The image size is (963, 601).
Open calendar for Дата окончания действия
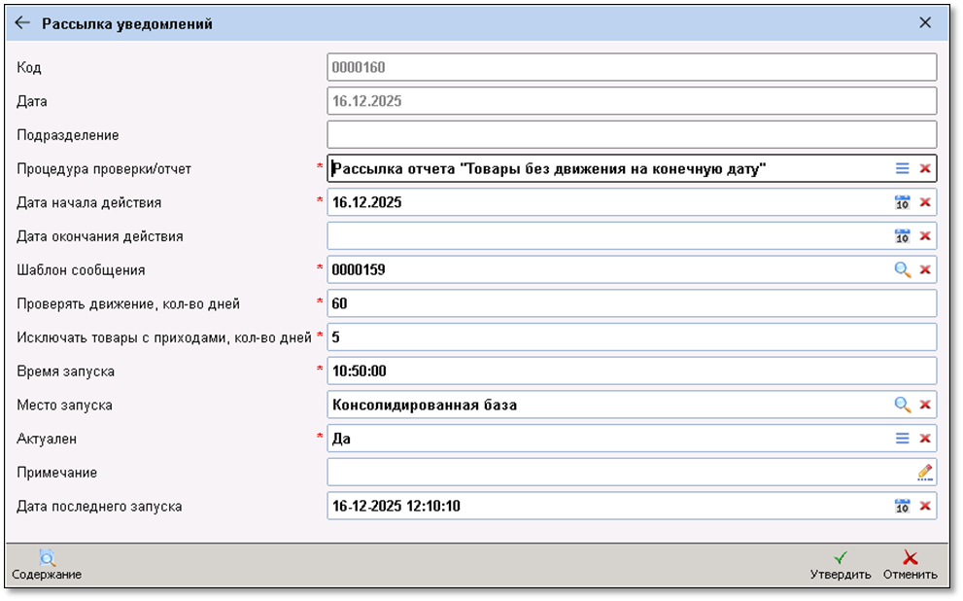902,236
